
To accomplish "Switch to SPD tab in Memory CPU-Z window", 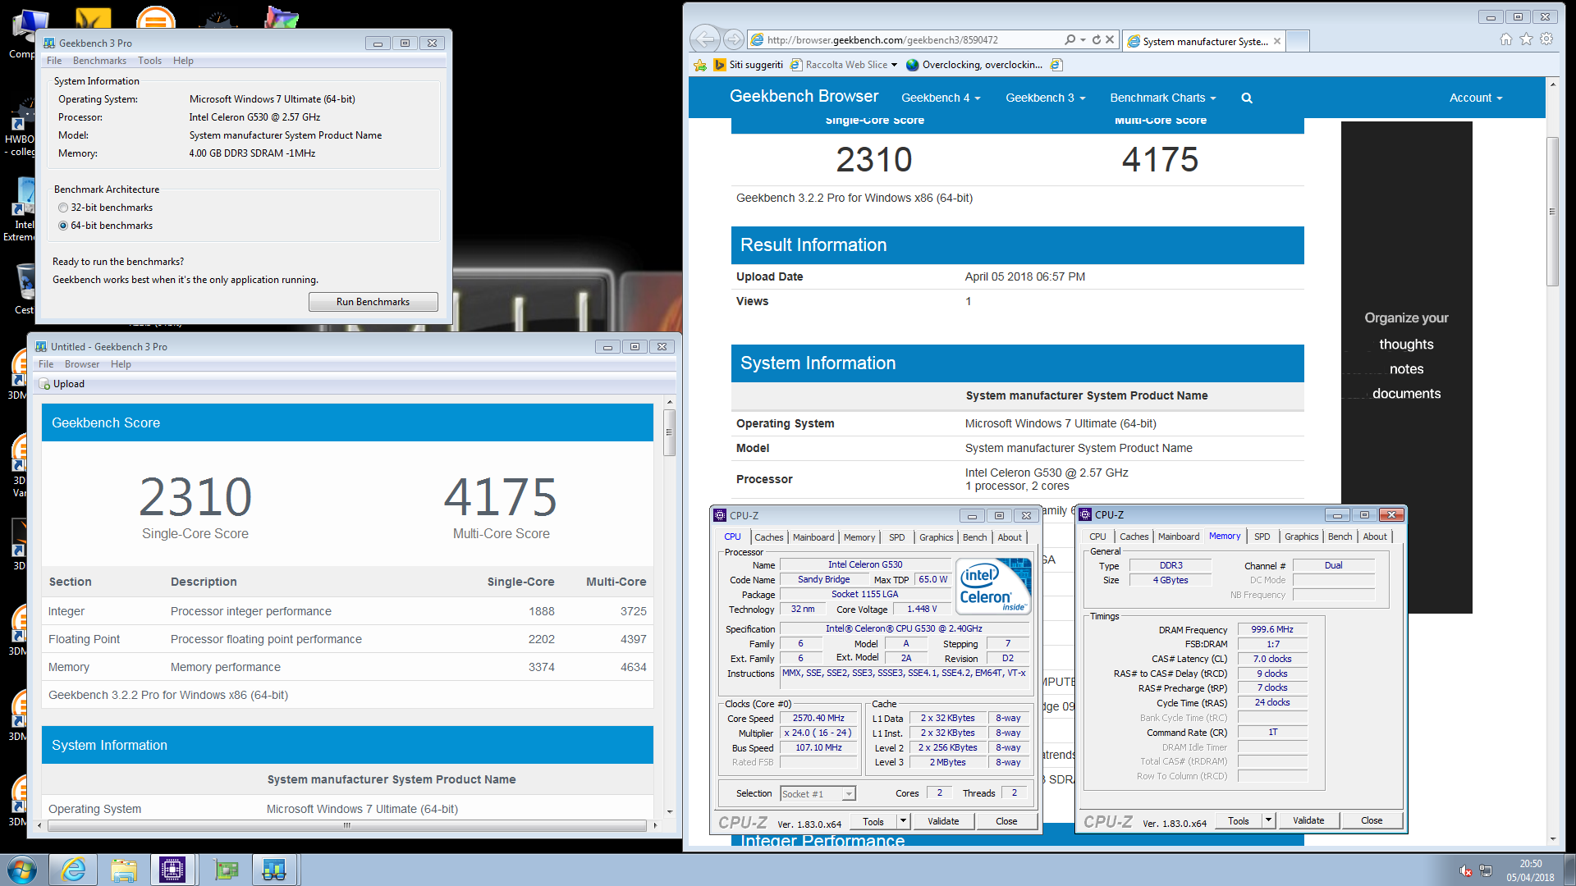I will (1262, 537).
